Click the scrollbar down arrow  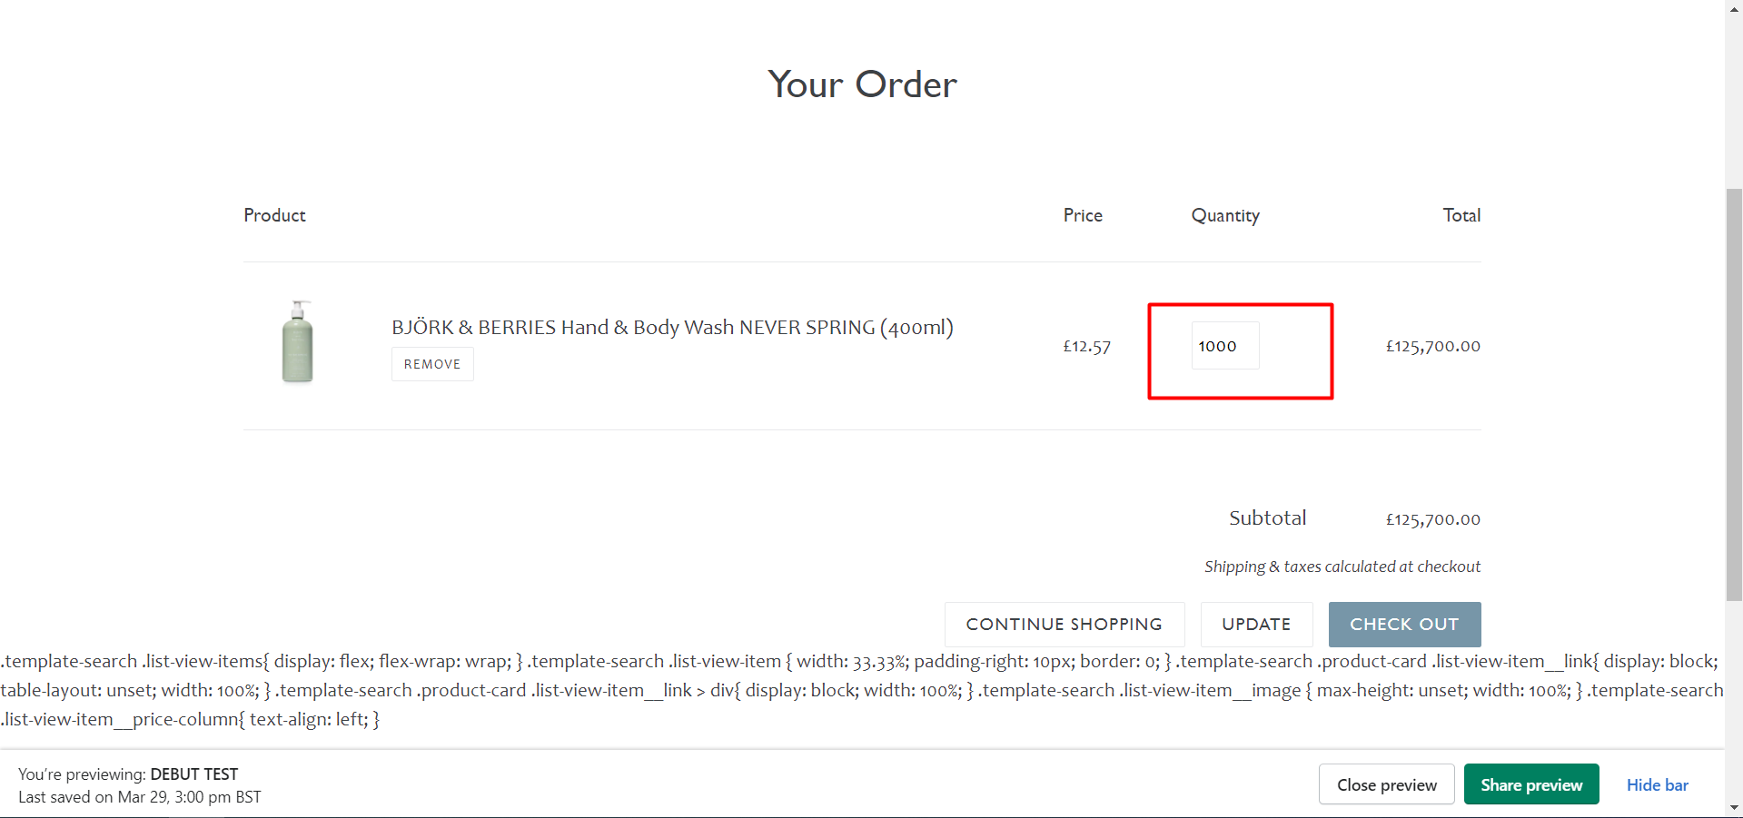click(1734, 807)
